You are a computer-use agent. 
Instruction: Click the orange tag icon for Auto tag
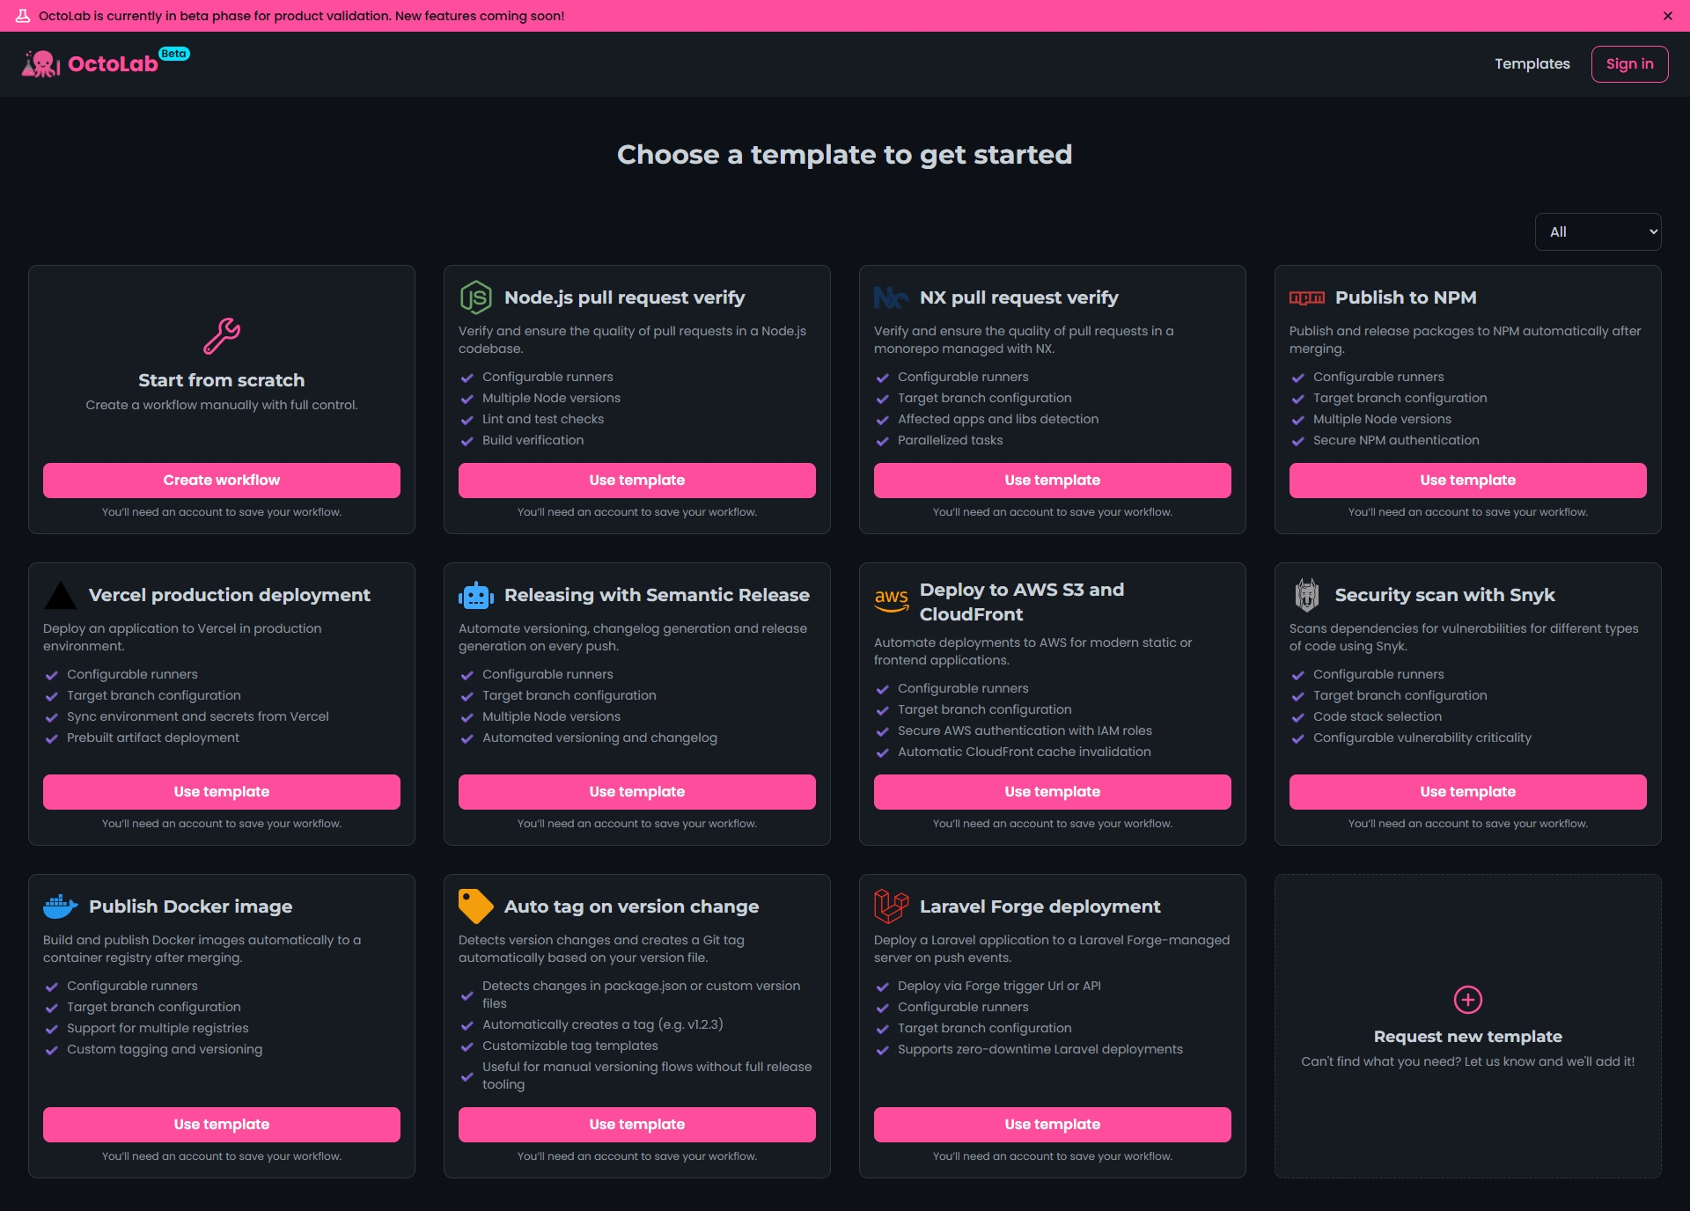(x=476, y=906)
